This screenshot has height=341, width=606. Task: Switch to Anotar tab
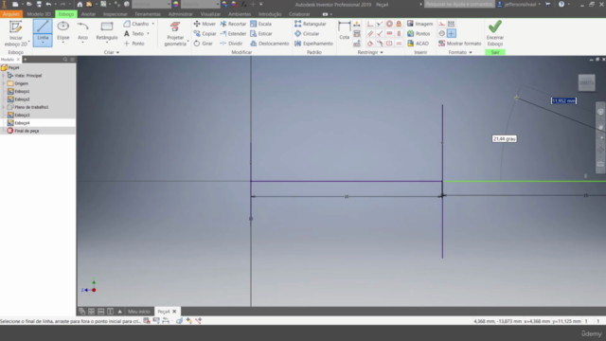88,14
